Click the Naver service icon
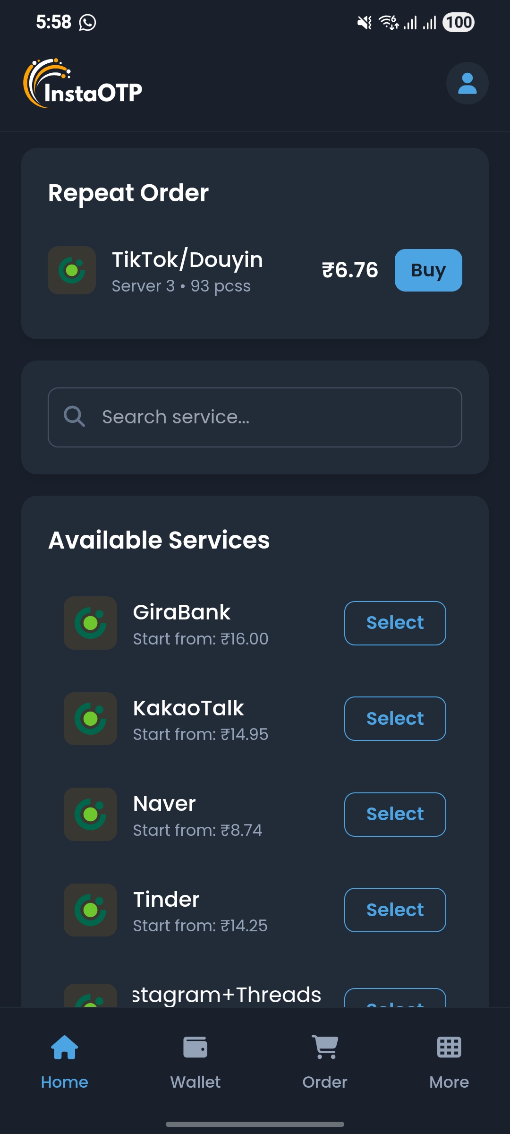This screenshot has width=510, height=1134. (90, 814)
